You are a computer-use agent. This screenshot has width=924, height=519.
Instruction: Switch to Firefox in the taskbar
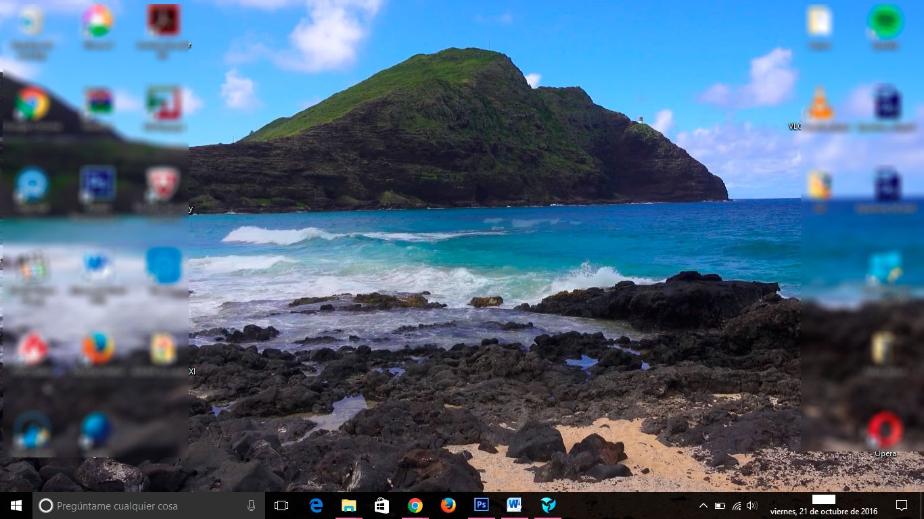coord(448,505)
